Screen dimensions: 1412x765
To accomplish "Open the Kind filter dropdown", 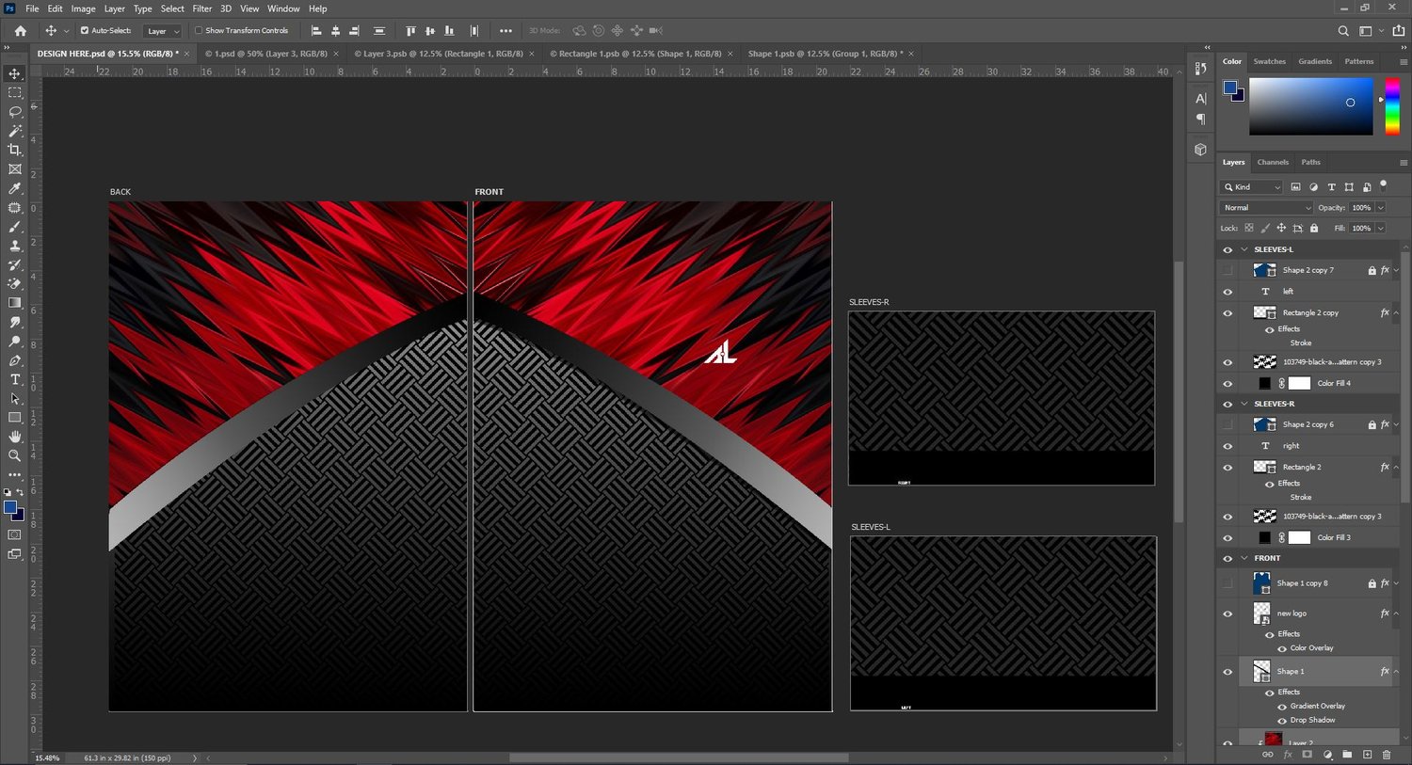I will 1252,187.
